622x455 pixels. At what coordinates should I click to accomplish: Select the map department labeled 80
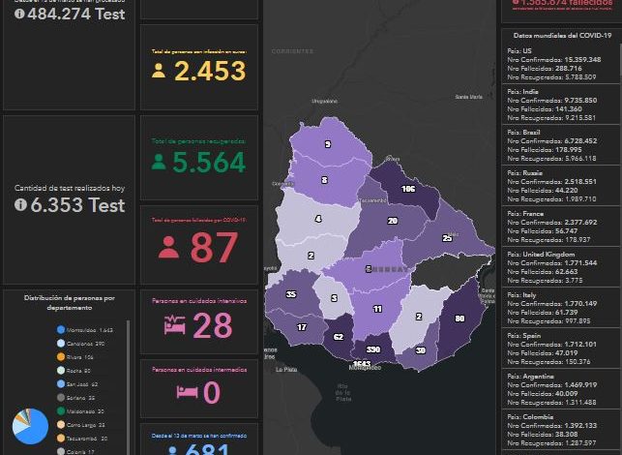tap(459, 318)
